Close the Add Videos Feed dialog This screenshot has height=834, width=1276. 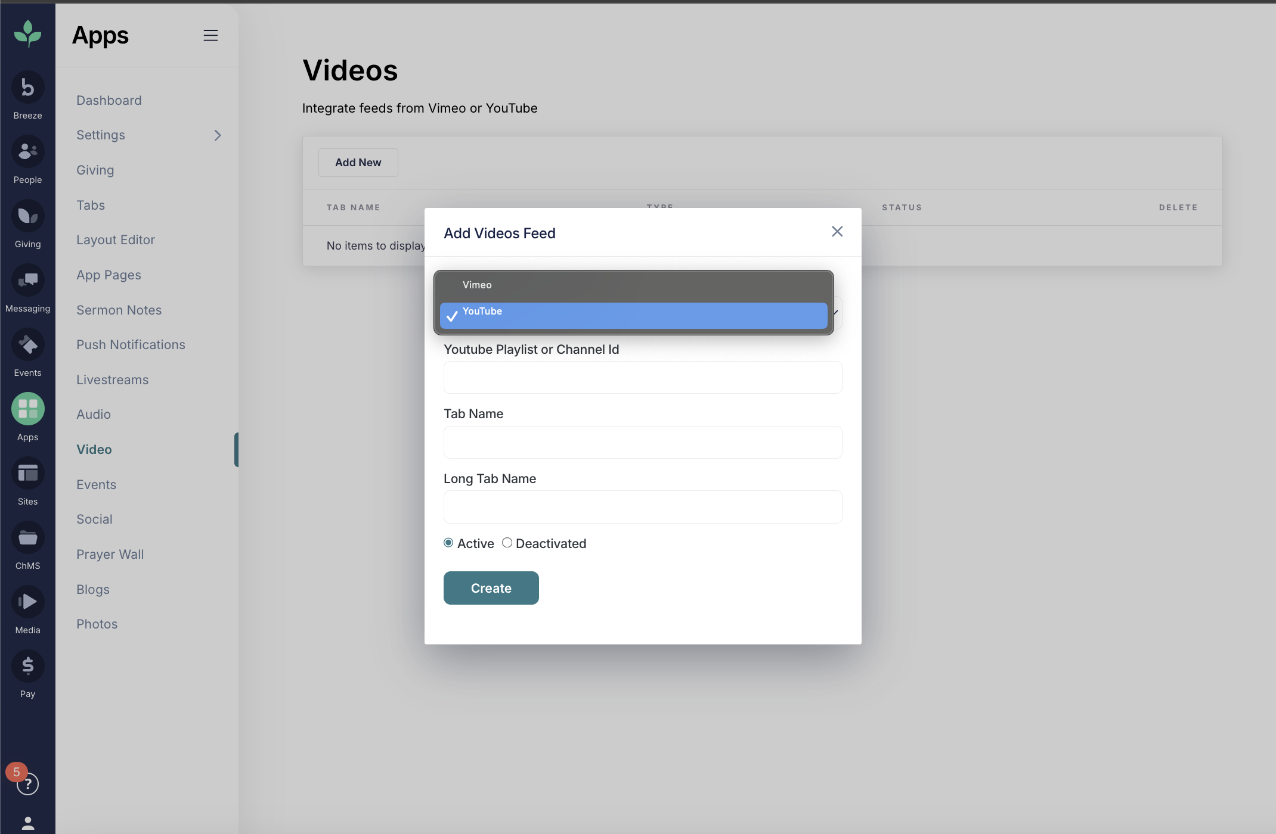tap(837, 232)
